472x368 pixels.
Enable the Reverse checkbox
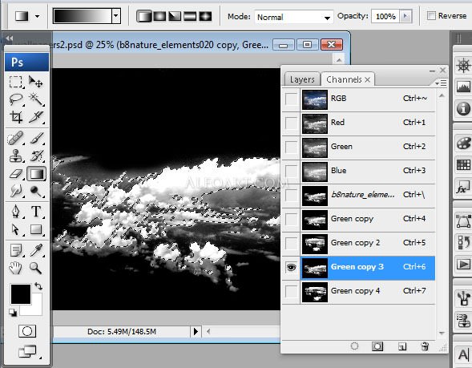431,16
